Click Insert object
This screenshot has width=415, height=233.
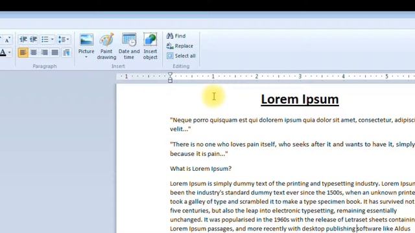150,47
